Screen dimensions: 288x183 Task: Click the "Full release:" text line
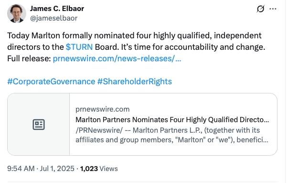click(29, 58)
